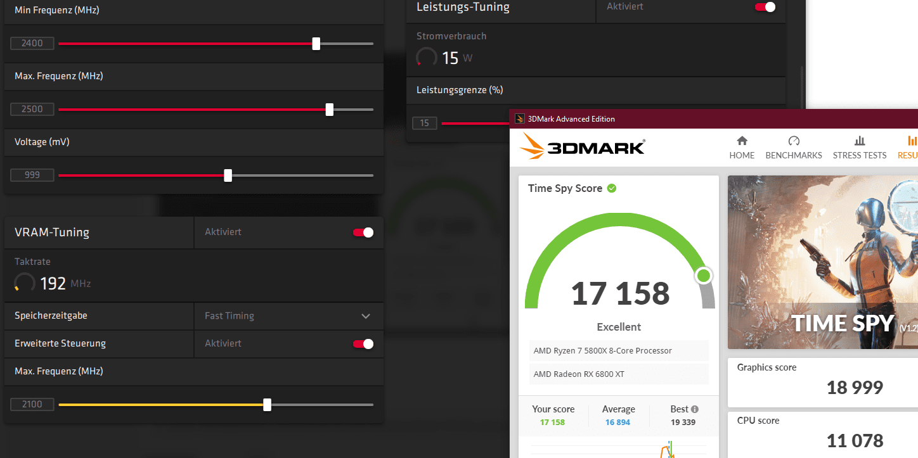The width and height of the screenshot is (918, 458).
Task: Click the score distribution chart in 3DMark
Action: pyautogui.click(x=619, y=448)
